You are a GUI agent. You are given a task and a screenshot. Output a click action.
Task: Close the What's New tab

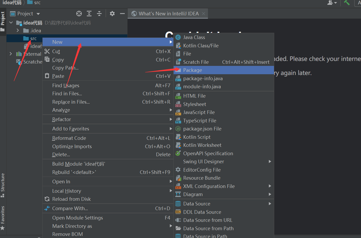[204, 14]
